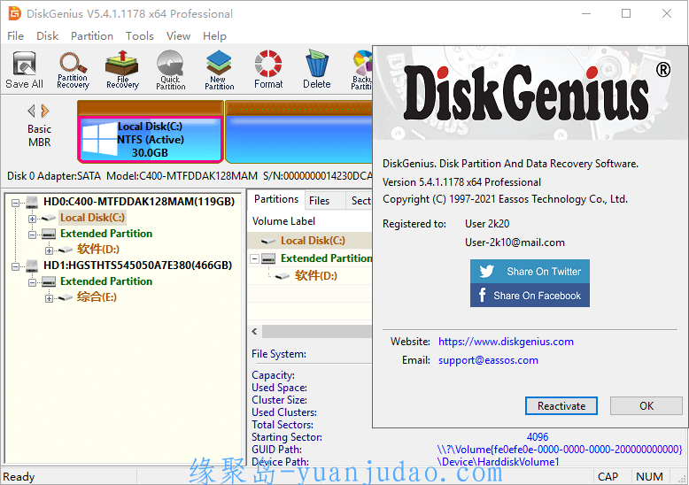Click the Format toolbar icon
Image resolution: width=689 pixels, height=485 pixels.
(268, 70)
